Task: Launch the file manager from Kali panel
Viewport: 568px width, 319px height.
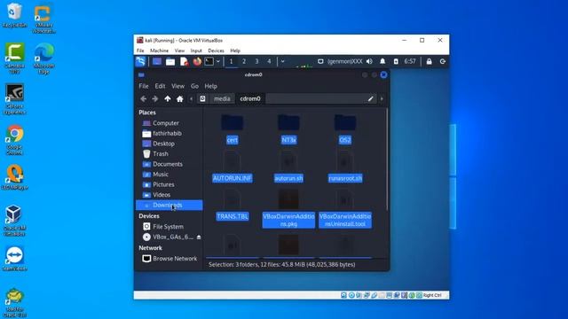Action: (170, 61)
